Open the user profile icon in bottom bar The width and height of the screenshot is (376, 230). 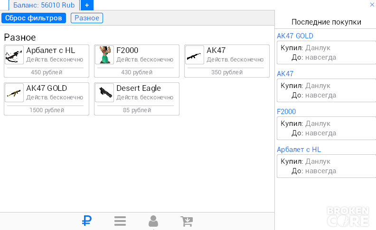pyautogui.click(x=153, y=221)
